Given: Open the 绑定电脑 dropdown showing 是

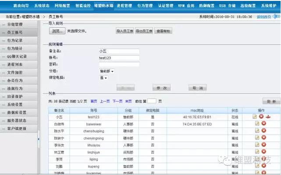Looking at the screenshot, I should (x=103, y=78).
